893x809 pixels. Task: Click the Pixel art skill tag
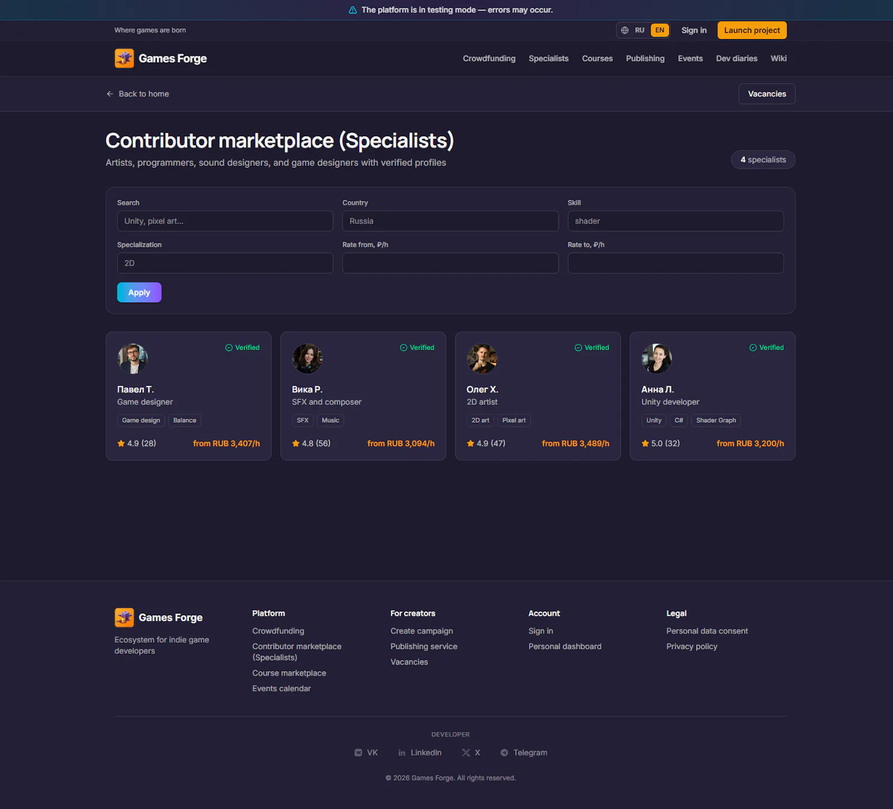pos(514,420)
